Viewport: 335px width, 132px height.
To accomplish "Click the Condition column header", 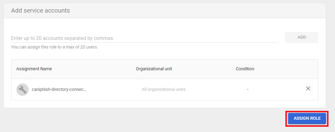I will (245, 69).
